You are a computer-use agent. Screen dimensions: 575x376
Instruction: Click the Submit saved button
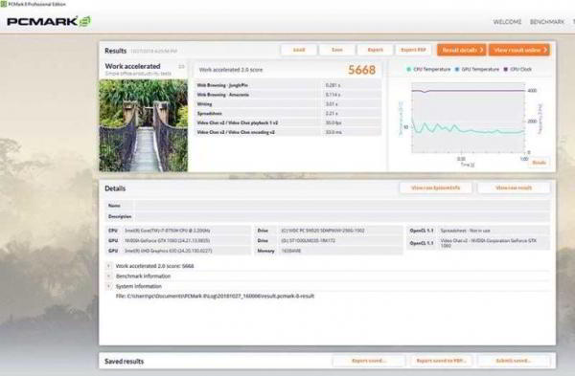[513, 361]
